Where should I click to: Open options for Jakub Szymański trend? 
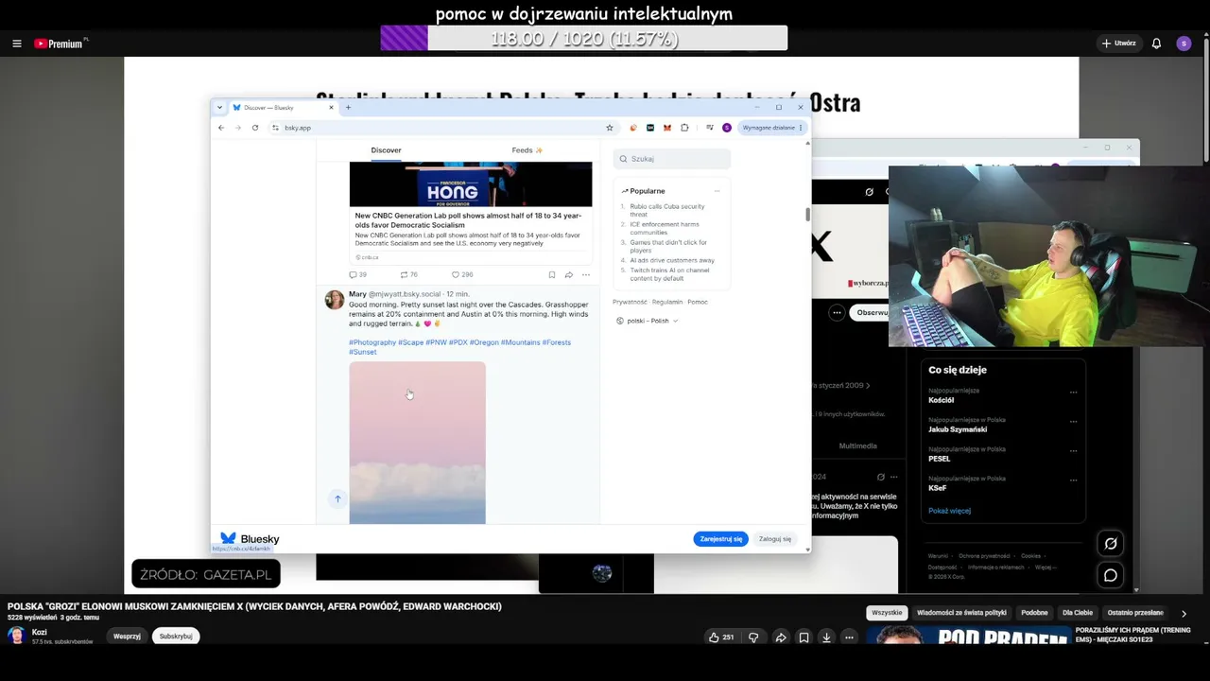1073,422
